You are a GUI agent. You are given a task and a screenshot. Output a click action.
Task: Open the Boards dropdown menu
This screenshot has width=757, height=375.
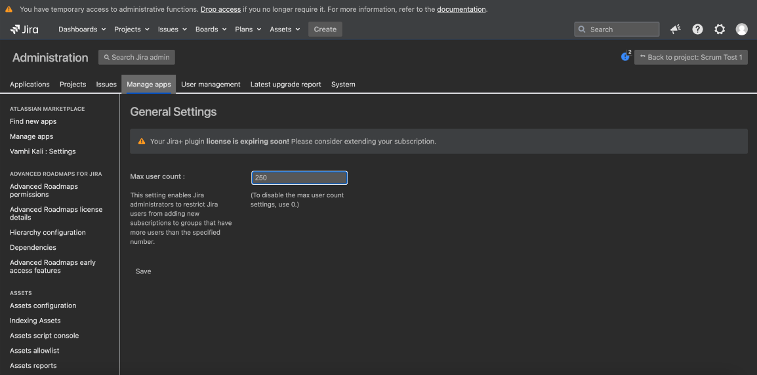[x=211, y=29]
